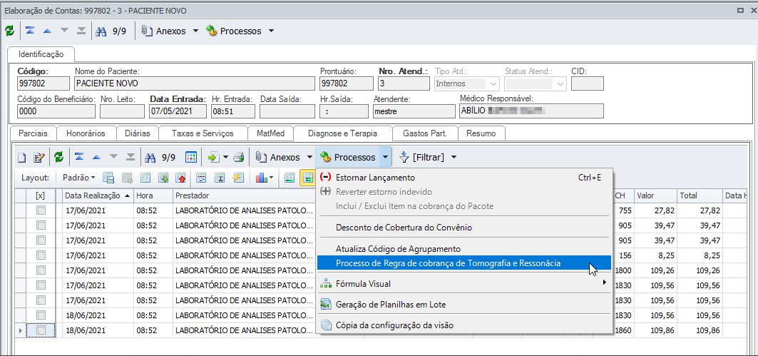
Task: Open the Gastos Part. tab
Action: point(424,133)
